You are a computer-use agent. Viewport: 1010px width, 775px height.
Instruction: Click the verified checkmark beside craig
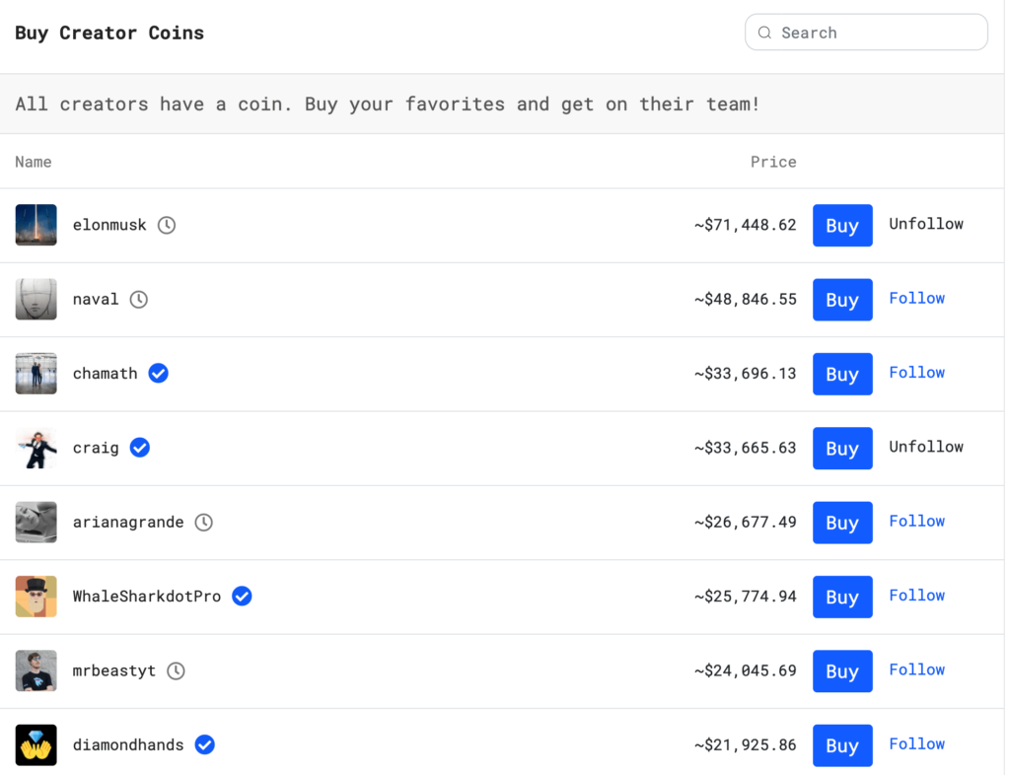click(140, 448)
